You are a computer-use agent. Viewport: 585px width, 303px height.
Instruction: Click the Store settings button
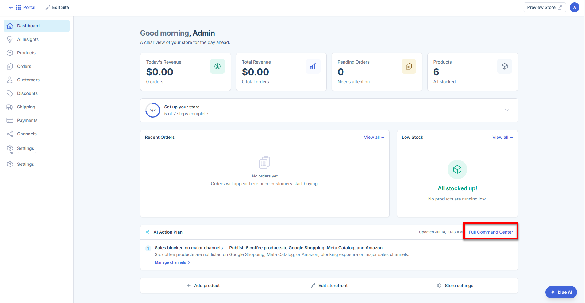(x=455, y=286)
